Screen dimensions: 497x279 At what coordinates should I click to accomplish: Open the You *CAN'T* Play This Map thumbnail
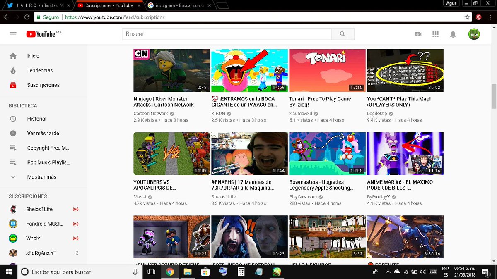tap(405, 70)
